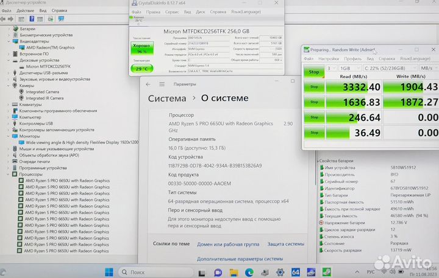Open Диск menu in CrystalDiskInfo
The width and height of the screenshot is (439, 278).
coord(200,12)
